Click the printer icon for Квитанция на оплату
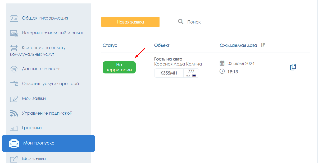Viewport: 318px width, 163px height. 14,48
